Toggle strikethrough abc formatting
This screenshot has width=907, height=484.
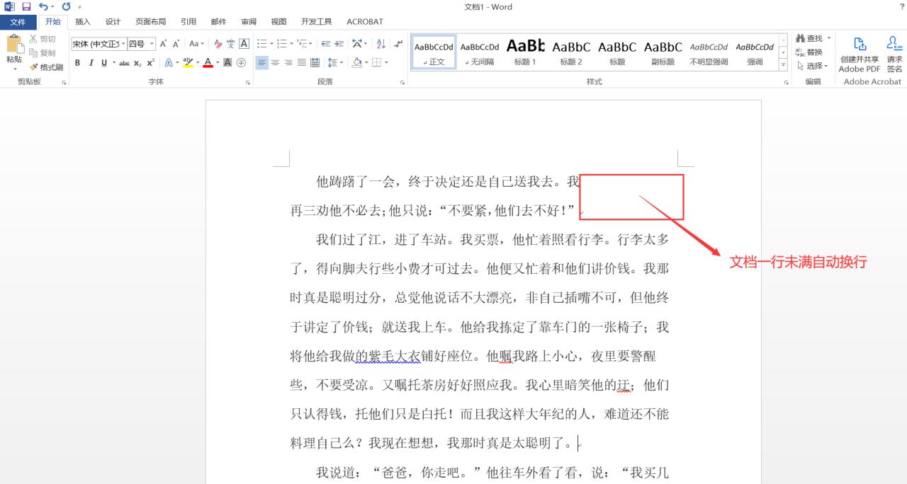(125, 63)
